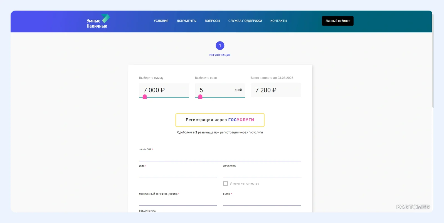The width and height of the screenshot is (444, 223).
Task: Click the Всего к оплате до 23.03.2026 label
Action: [272, 78]
